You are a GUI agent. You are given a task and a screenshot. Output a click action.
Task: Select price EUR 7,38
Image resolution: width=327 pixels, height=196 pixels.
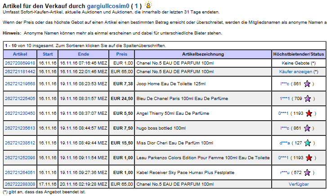point(123,84)
